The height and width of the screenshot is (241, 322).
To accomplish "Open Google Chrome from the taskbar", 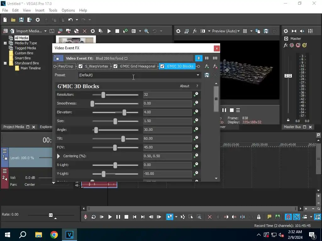I will click(54, 235).
